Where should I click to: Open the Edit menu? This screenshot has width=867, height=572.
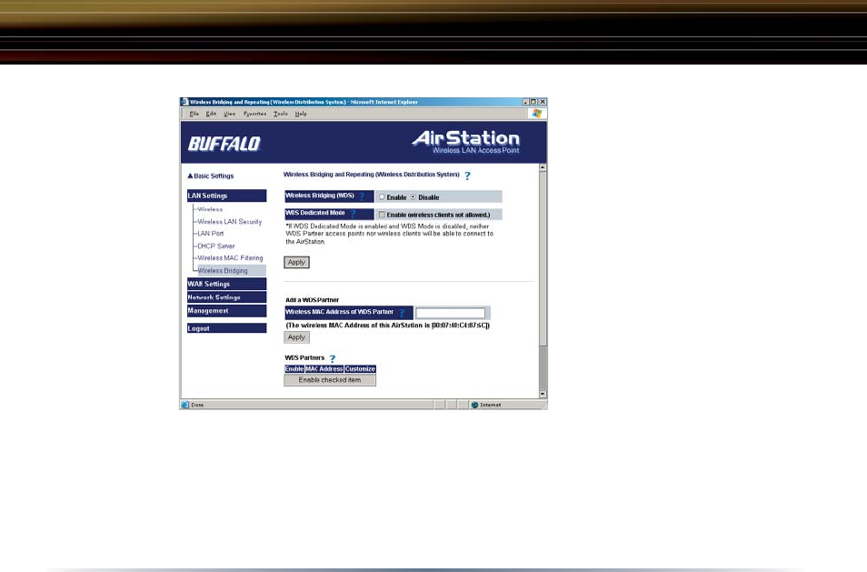coord(211,114)
